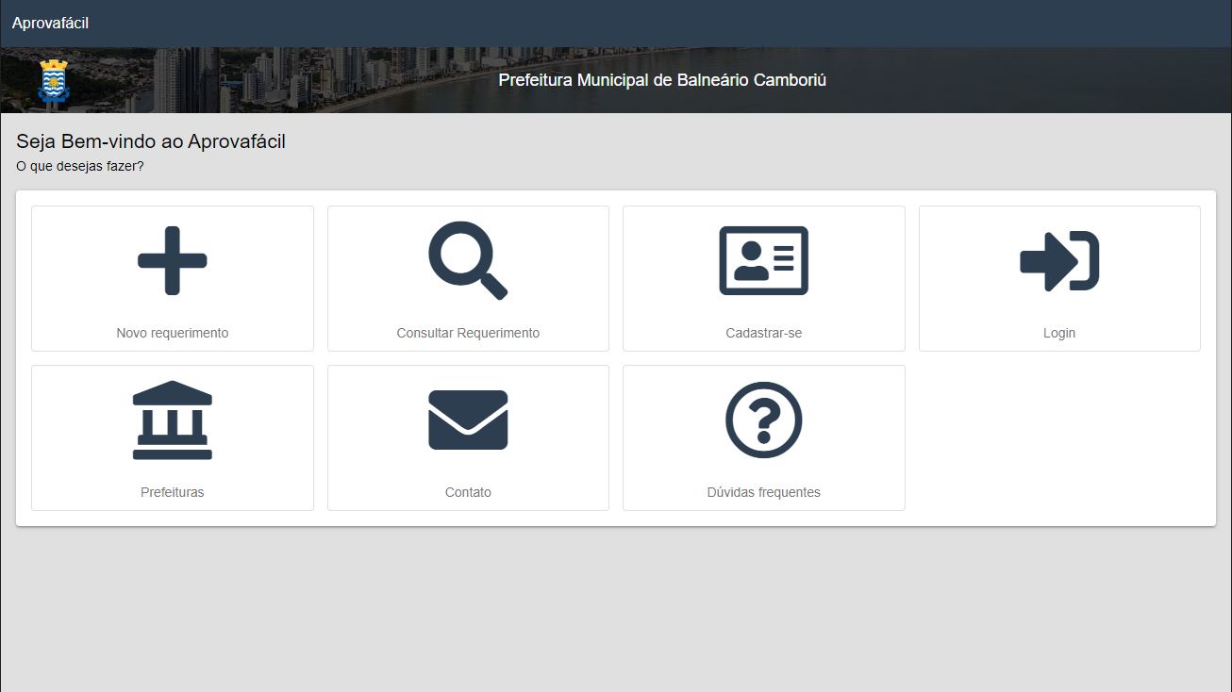Click the envelope Contato icon

tap(468, 420)
